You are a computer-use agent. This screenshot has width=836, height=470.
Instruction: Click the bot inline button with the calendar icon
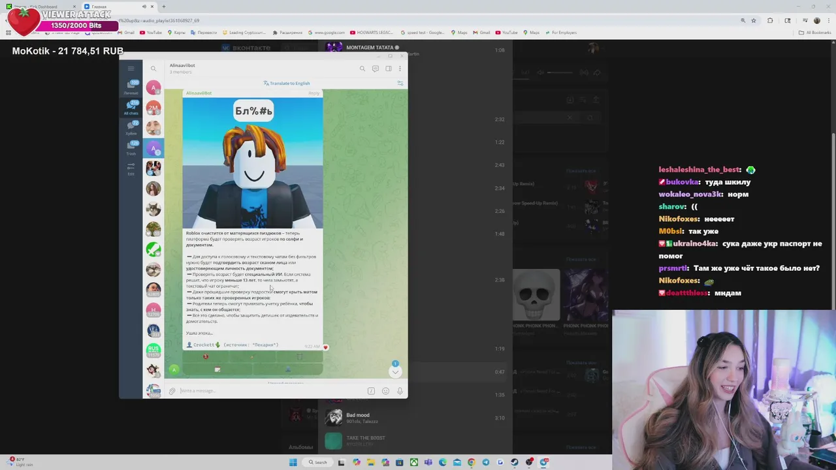coord(217,369)
